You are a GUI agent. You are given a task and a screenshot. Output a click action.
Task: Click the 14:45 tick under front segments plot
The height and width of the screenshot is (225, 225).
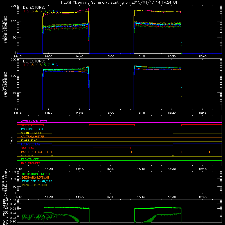tap(79, 57)
